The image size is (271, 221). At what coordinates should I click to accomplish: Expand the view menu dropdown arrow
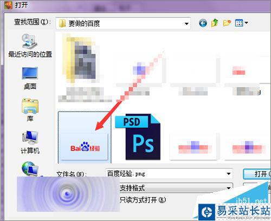[246, 23]
